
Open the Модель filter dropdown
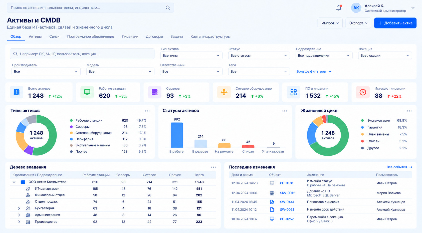pyautogui.click(x=120, y=71)
